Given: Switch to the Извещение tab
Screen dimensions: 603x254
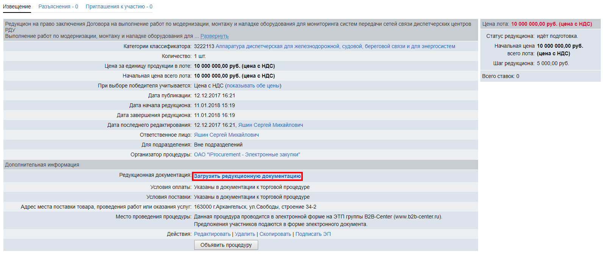Looking at the screenshot, I should (17, 6).
